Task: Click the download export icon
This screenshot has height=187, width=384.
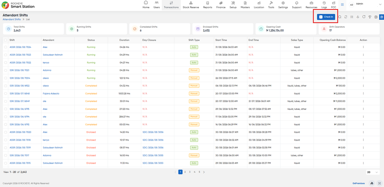Action: click(358, 17)
